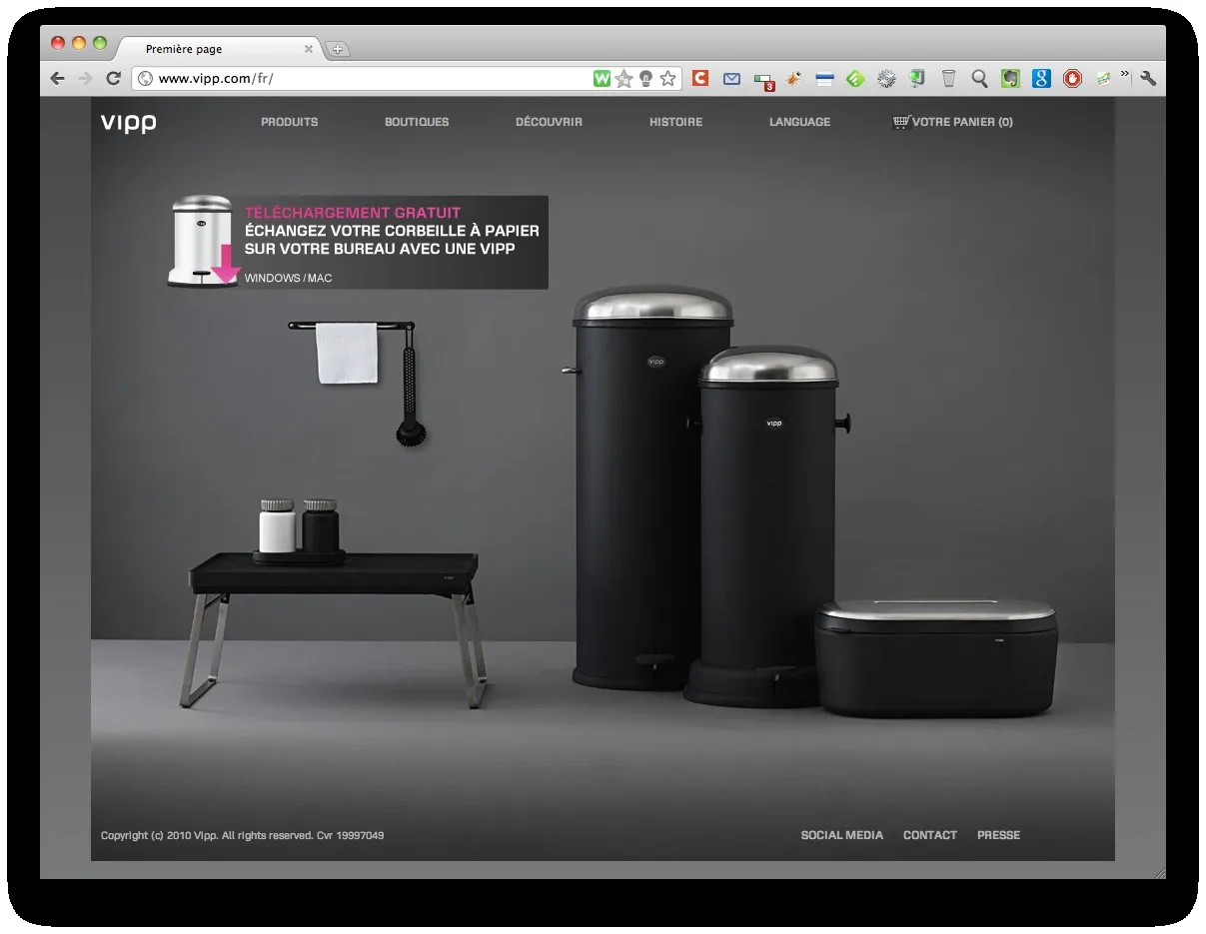The height and width of the screenshot is (934, 1206).
Task: Open the LANGUAGE menu
Action: click(799, 122)
